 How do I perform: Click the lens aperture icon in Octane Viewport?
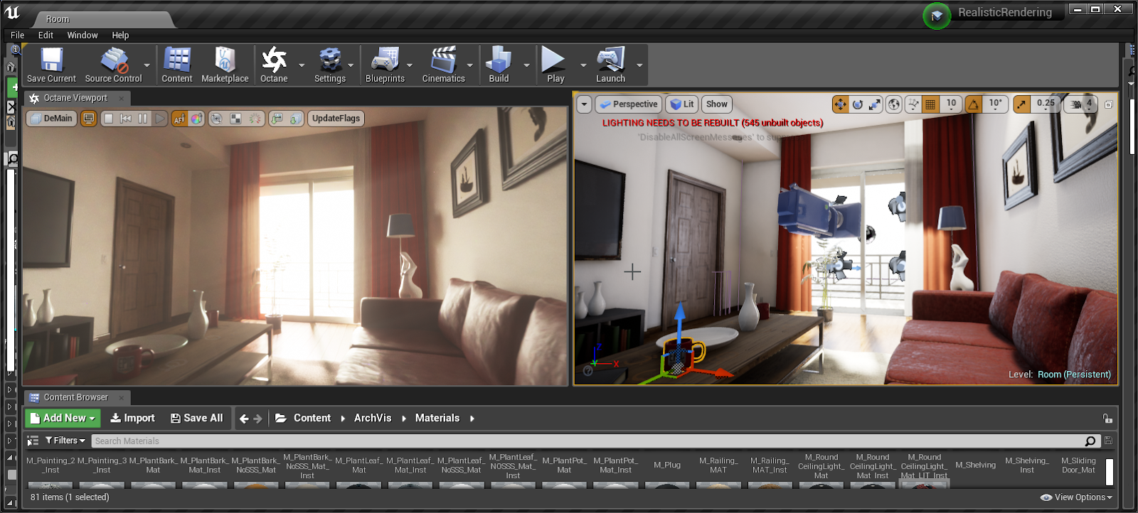pos(216,119)
